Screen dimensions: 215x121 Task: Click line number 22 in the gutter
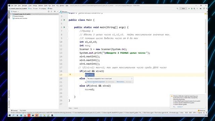(x=61, y=86)
